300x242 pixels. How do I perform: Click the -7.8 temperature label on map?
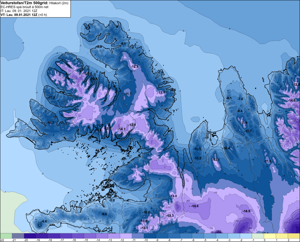pos(88,28)
